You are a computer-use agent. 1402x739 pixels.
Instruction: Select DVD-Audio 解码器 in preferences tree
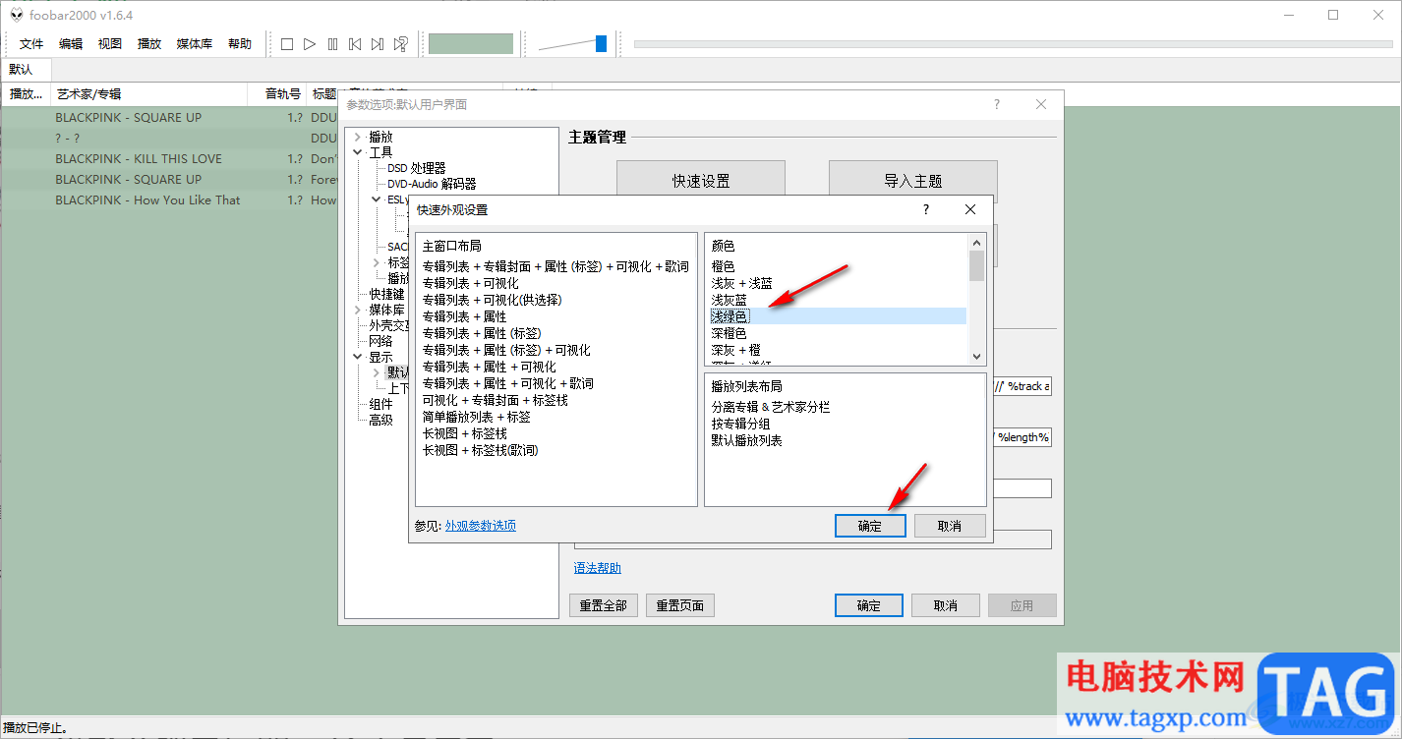[432, 184]
